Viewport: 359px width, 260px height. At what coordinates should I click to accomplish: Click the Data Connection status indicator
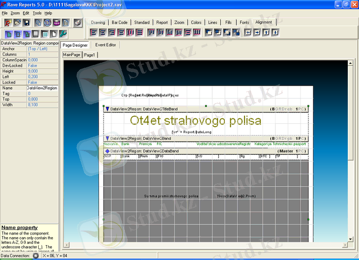36,256
